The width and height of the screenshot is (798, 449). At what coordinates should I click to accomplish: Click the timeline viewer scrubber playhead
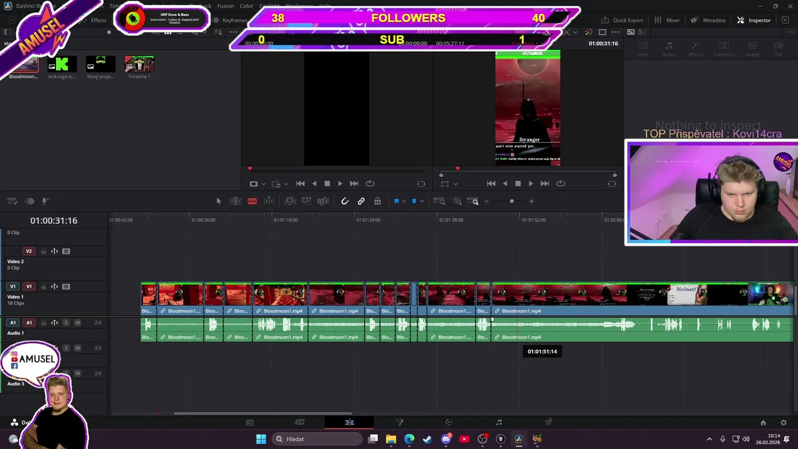(458, 168)
